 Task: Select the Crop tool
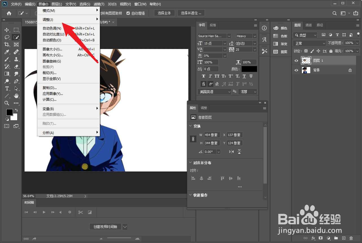(x=7, y=44)
